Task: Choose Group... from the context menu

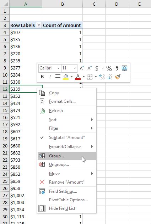Action: [x=67, y=156]
